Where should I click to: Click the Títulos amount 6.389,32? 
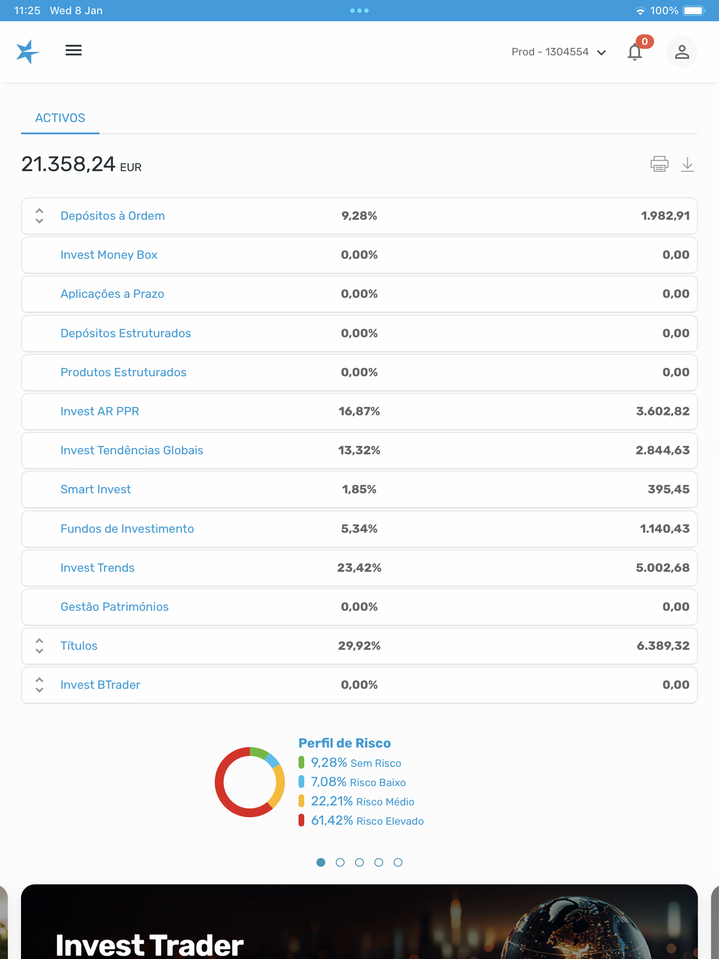(663, 646)
